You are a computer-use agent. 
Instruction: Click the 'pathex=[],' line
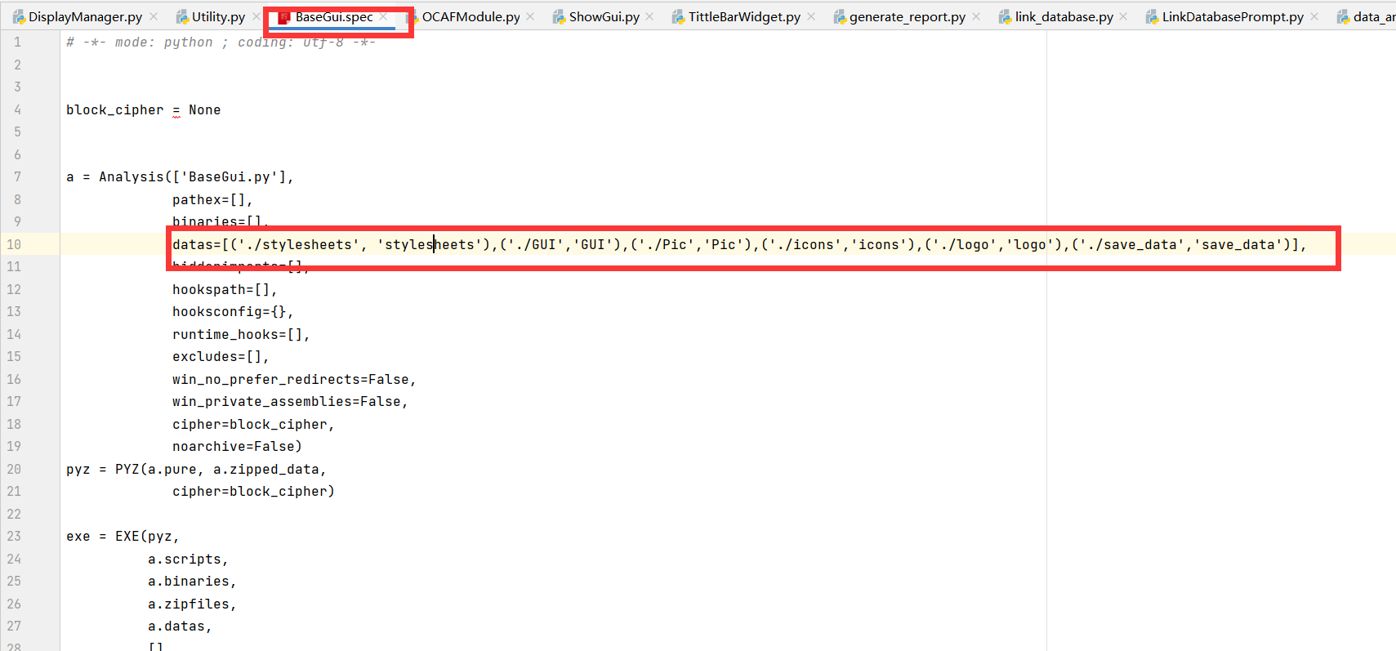tap(212, 200)
